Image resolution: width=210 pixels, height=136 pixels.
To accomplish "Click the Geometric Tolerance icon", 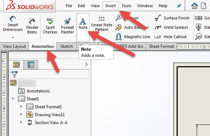I will point(199,18).
